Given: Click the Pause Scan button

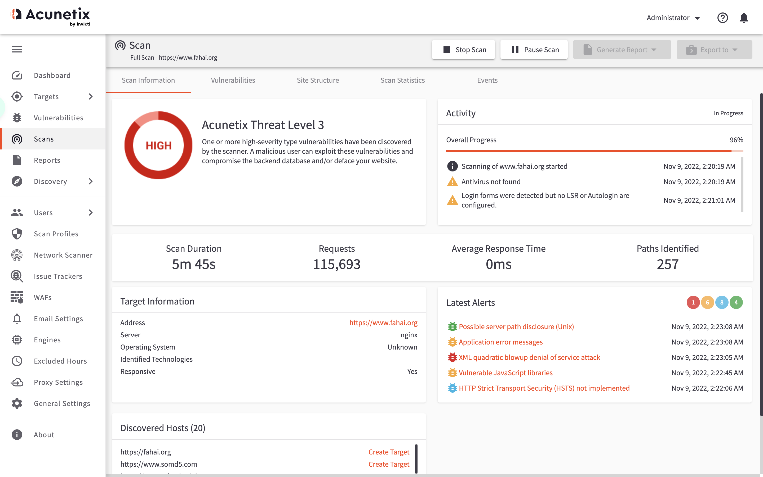Looking at the screenshot, I should (x=534, y=50).
